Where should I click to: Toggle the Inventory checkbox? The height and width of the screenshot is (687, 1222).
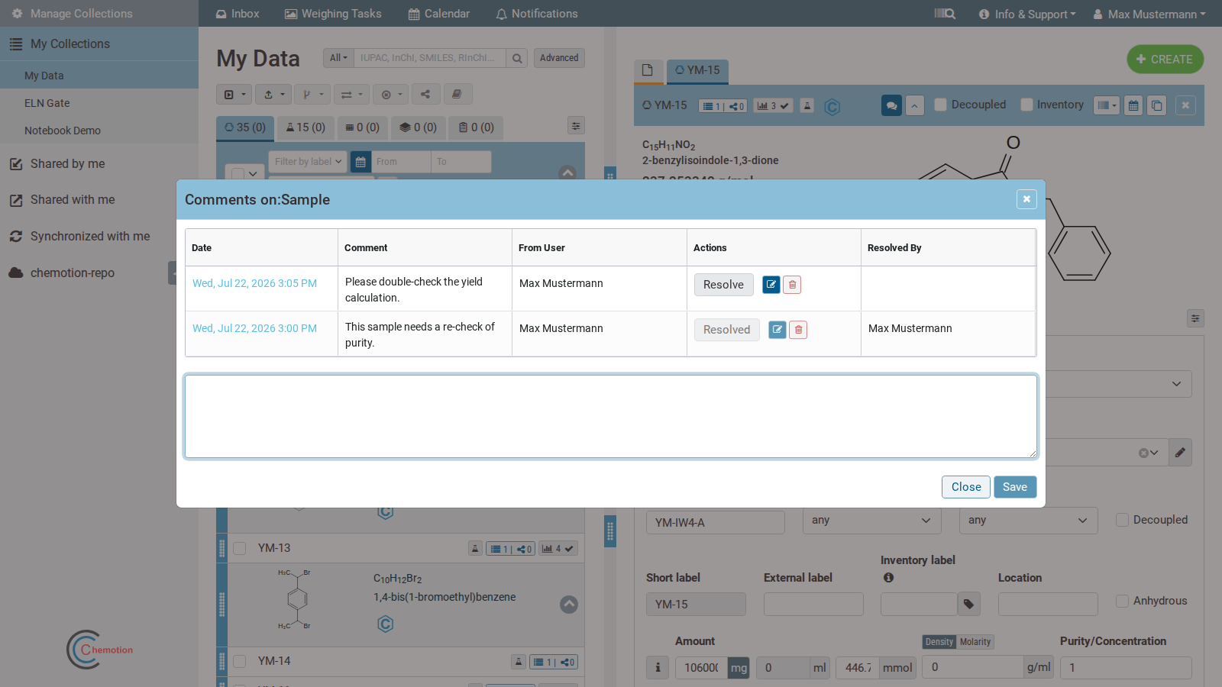pos(1026,105)
